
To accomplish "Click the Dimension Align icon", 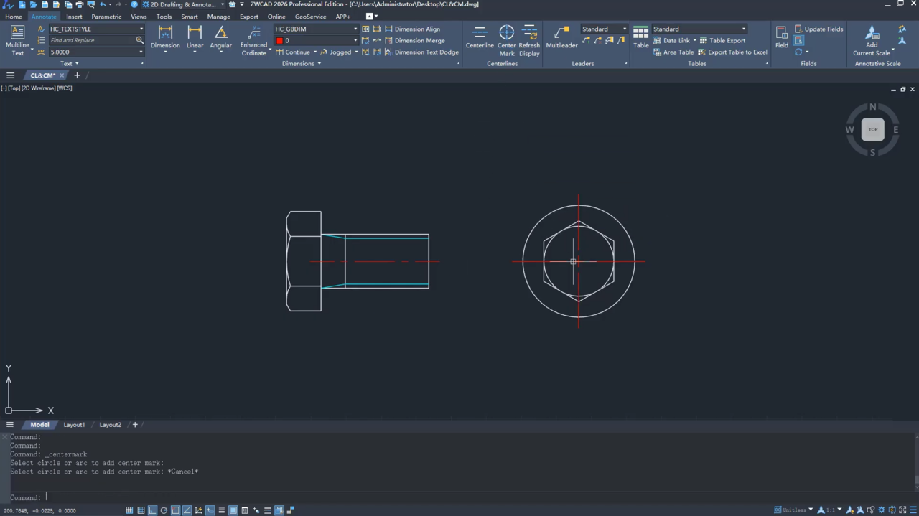I will (x=388, y=29).
